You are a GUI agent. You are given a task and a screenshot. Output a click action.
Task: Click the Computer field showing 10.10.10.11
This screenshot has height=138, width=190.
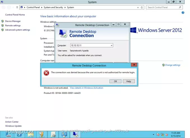[92, 46]
